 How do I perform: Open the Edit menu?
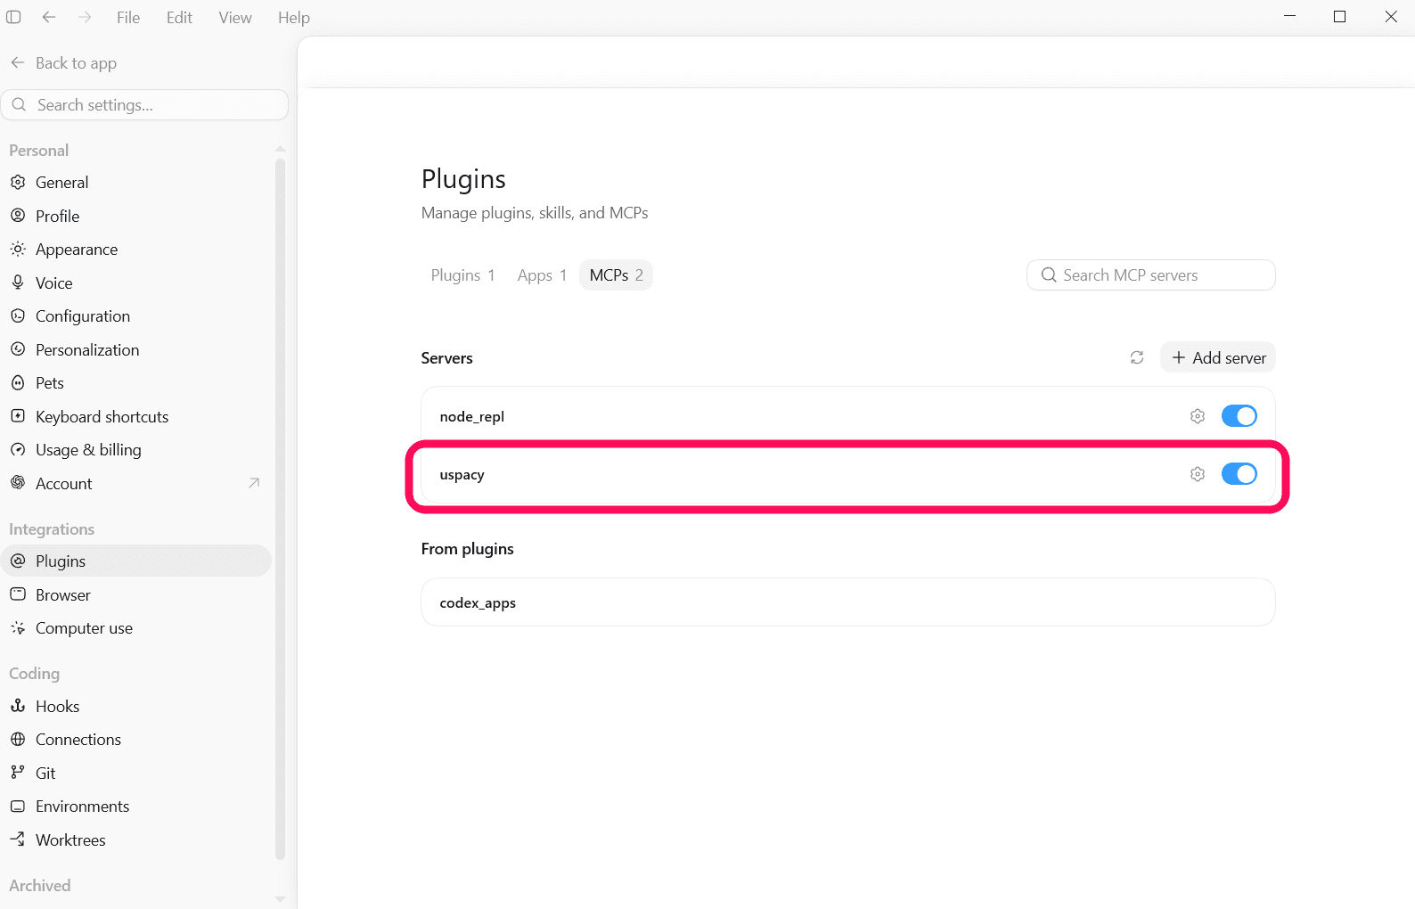[x=179, y=18]
